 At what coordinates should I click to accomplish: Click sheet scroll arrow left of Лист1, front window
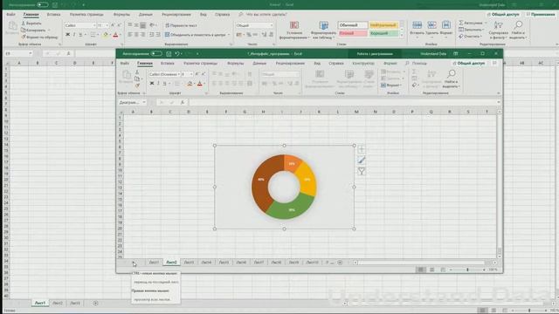click(134, 263)
